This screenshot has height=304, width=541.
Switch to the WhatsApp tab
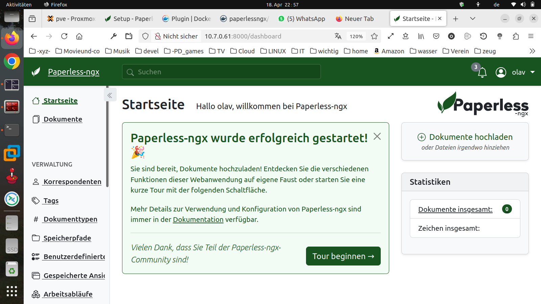[x=302, y=19]
